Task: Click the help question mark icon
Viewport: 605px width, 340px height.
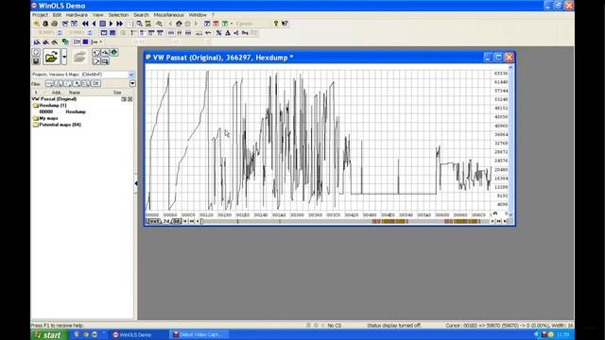Action: 276,24
